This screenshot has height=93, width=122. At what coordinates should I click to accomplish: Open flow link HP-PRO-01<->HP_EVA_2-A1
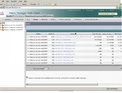click(65, 45)
